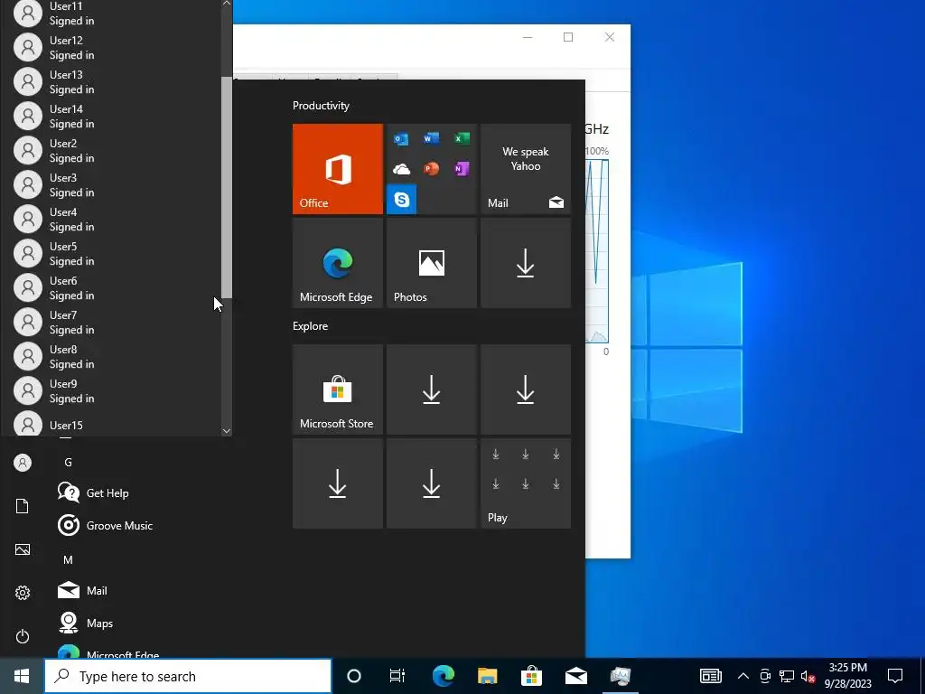Launch Skype from the Productivity tiles
This screenshot has height=694, width=925.
402,200
